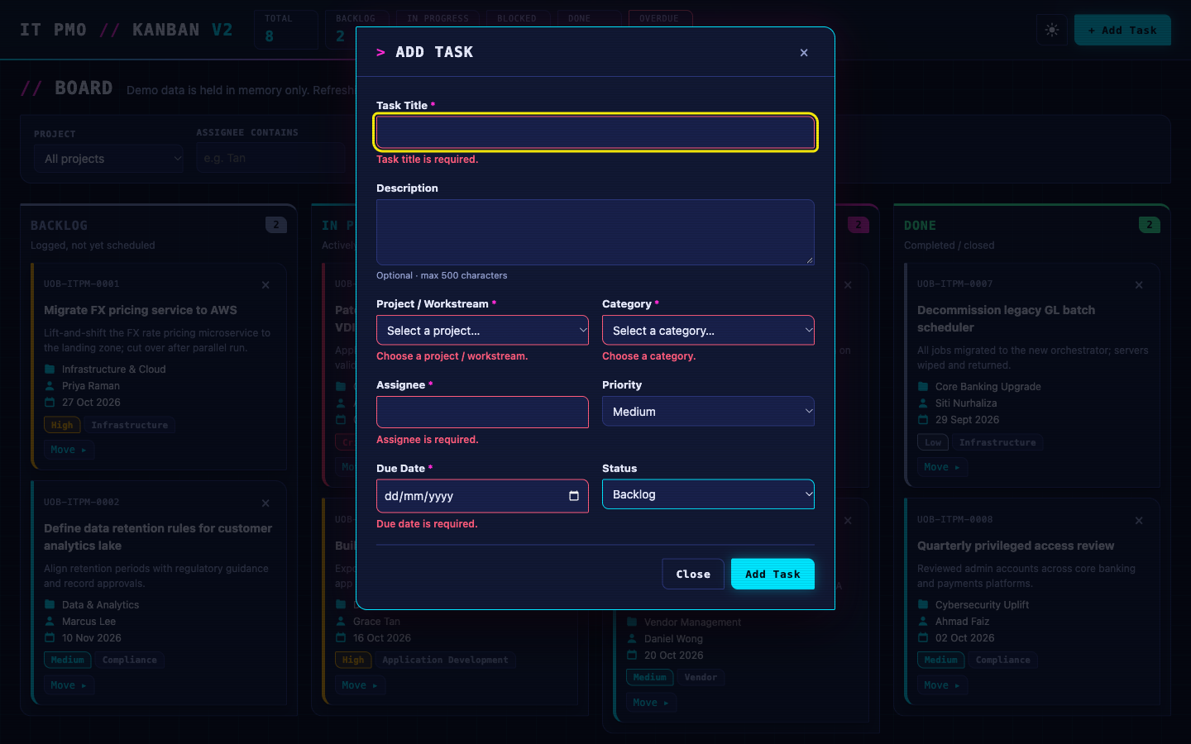This screenshot has height=744, width=1191.
Task: Delete card UOB-ITPM-0001 with its X icon
Action: 265,285
